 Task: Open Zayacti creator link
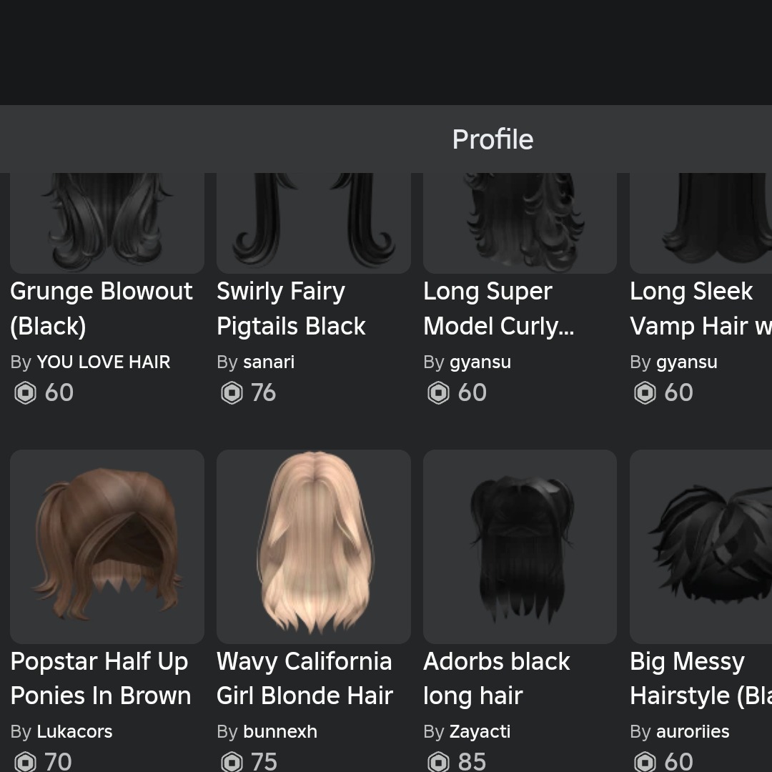(x=480, y=732)
